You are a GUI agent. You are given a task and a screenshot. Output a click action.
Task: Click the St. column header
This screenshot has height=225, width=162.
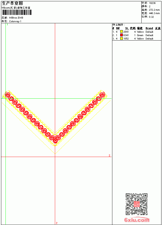pyautogui.click(x=127, y=28)
